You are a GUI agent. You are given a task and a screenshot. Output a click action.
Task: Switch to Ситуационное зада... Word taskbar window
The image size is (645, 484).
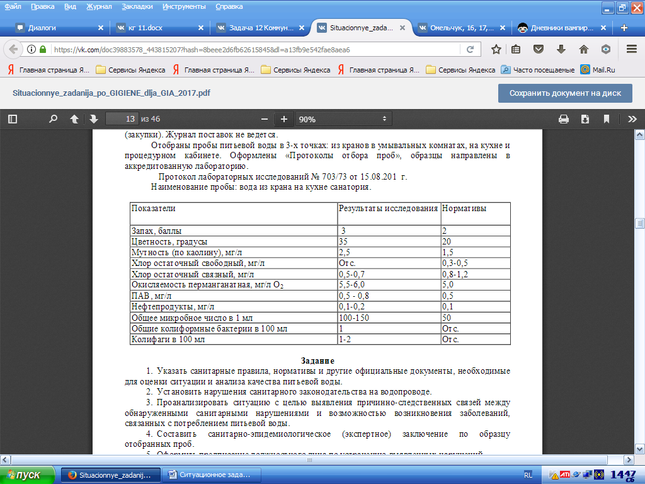[x=212, y=475]
